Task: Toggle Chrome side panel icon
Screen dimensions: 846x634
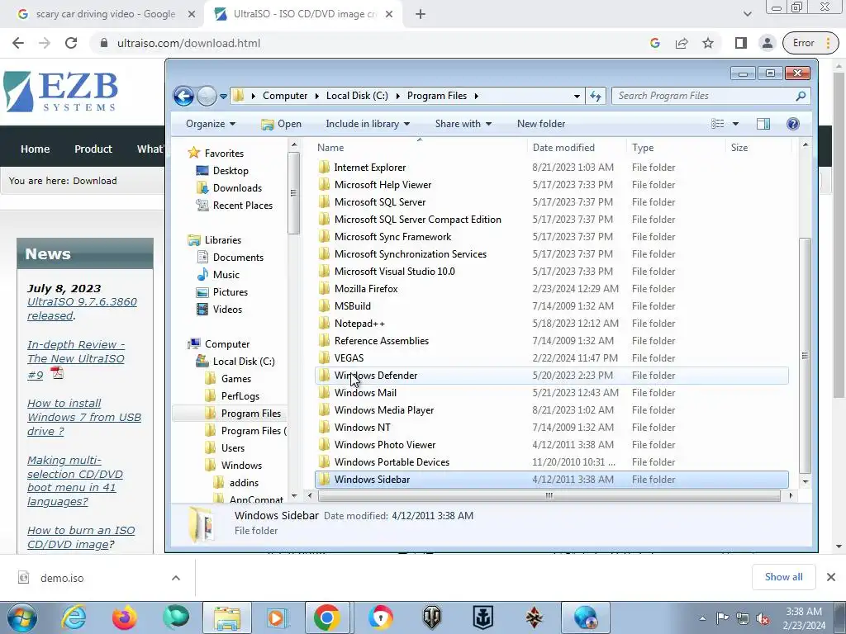Action: [x=741, y=43]
